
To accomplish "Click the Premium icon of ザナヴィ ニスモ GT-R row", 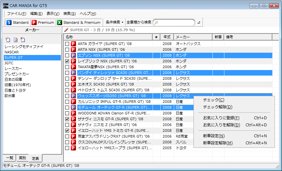I will (x=73, y=119).
